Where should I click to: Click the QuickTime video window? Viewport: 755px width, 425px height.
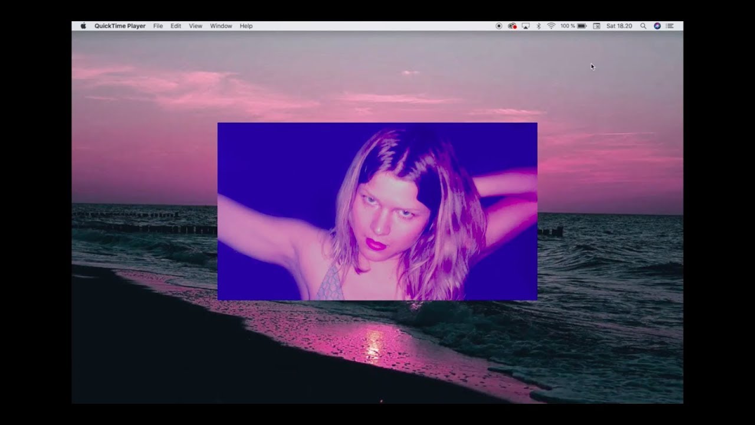click(x=377, y=211)
